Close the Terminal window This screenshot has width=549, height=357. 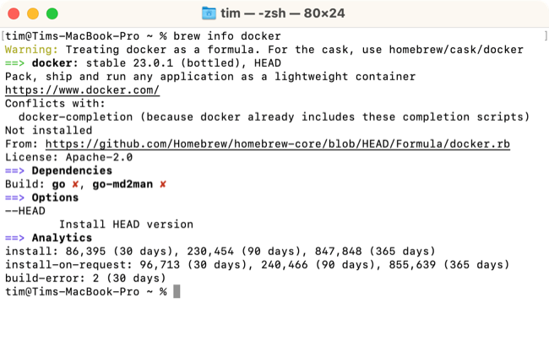pos(16,14)
